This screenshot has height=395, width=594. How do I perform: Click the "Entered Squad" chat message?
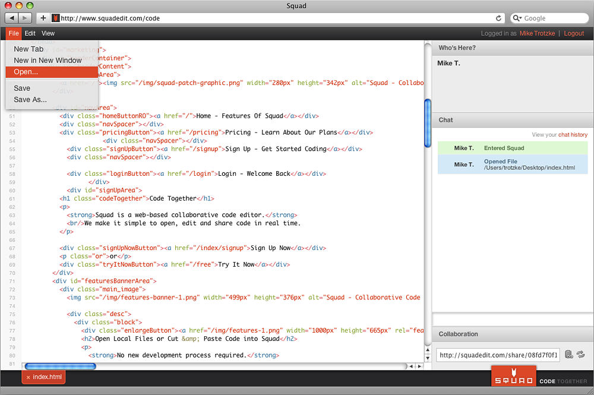click(513, 148)
